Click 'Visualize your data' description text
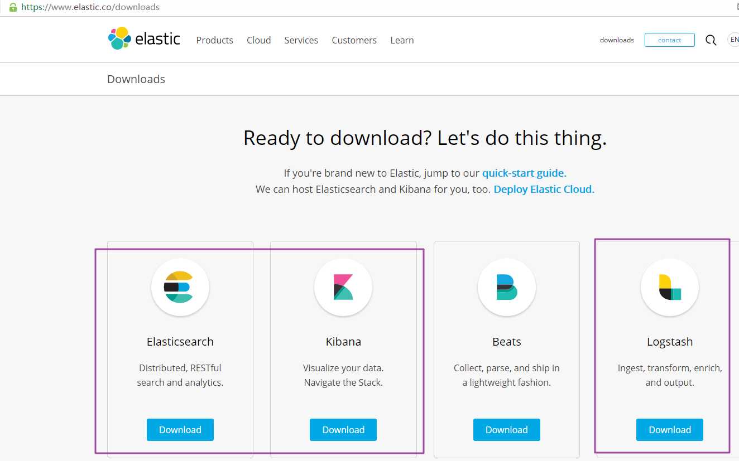This screenshot has width=739, height=461. click(343, 375)
